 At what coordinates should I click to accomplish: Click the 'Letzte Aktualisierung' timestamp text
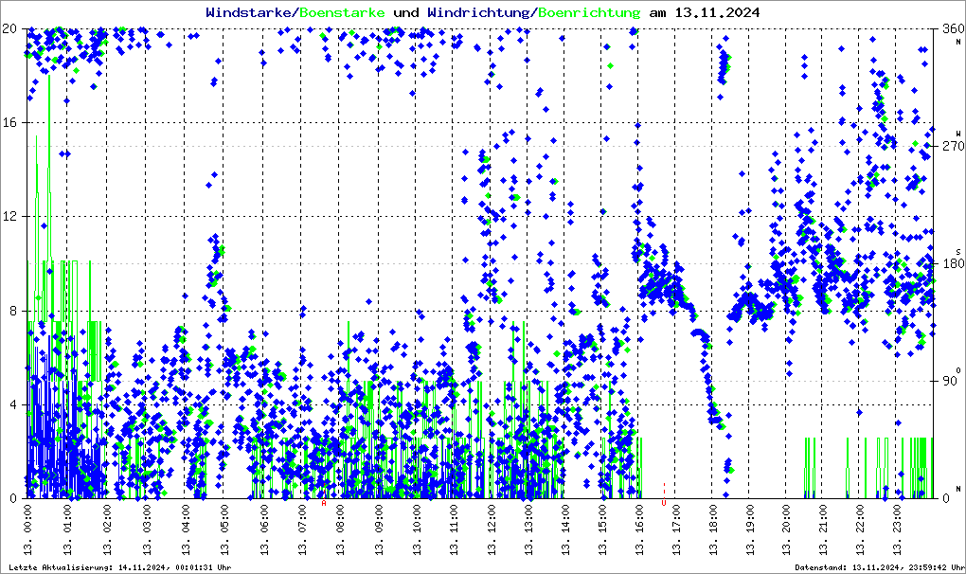tap(120, 567)
